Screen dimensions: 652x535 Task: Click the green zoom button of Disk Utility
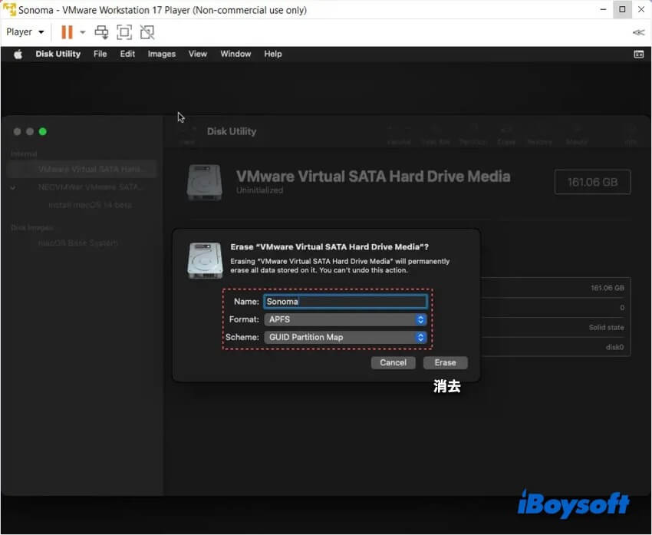pyautogui.click(x=43, y=132)
